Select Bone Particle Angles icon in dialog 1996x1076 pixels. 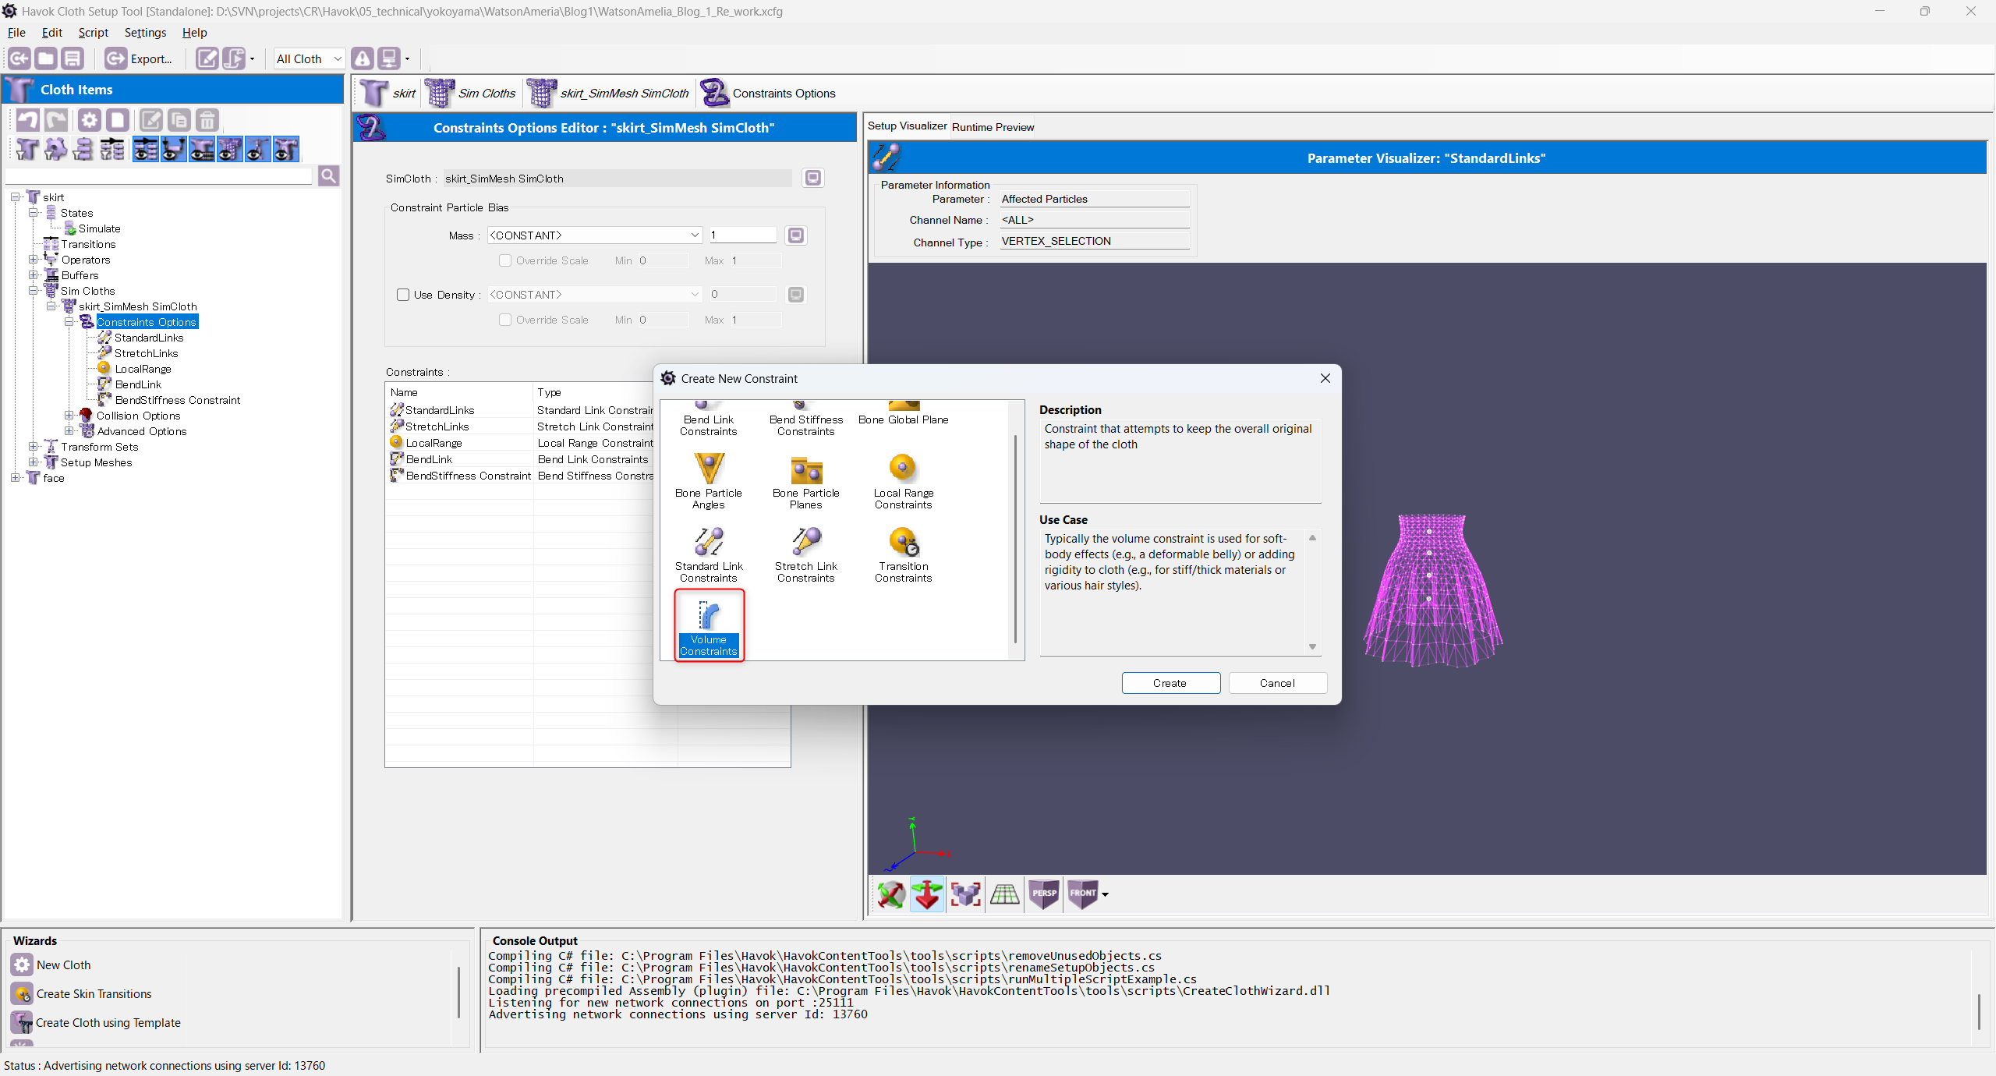tap(708, 481)
